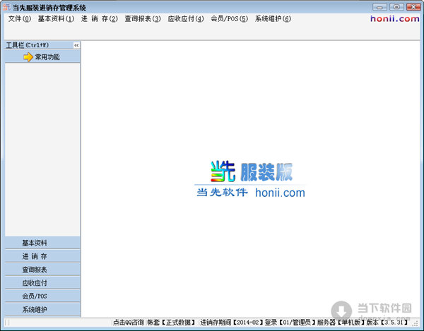Click the 版本【3.5.31】 status entry
Image resolution: width=424 pixels, height=331 pixels.
tap(387, 322)
